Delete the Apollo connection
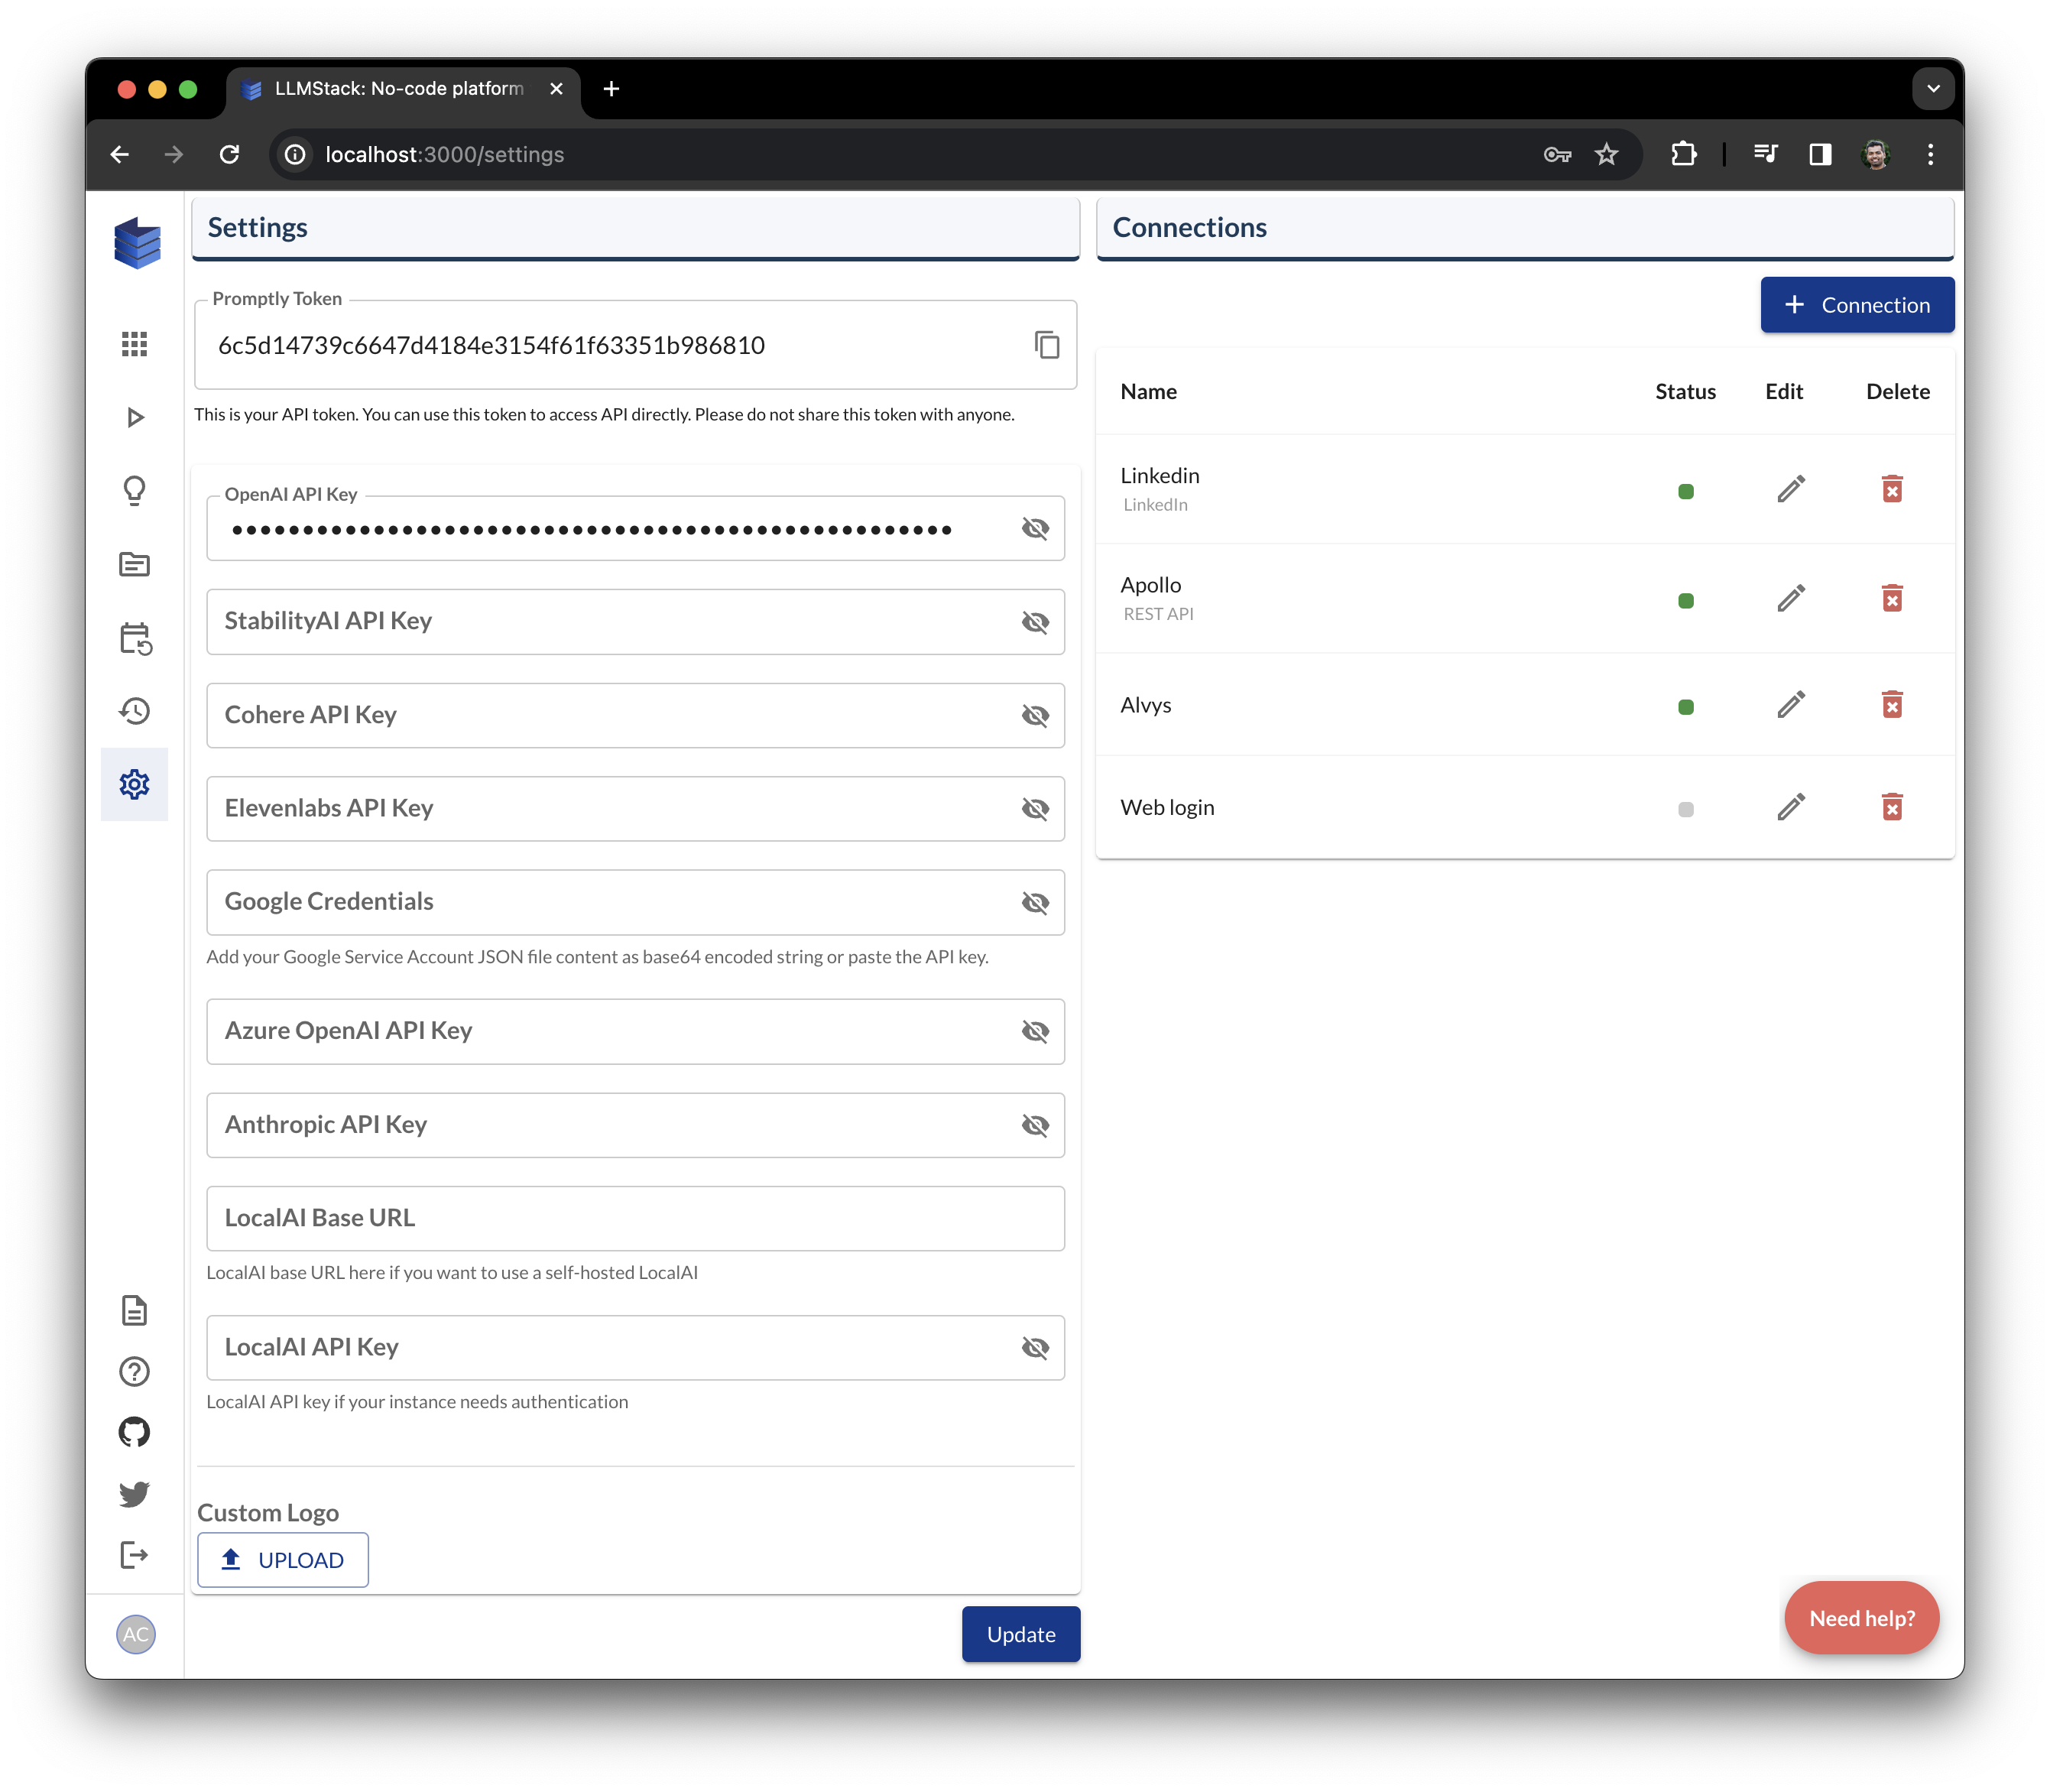The height and width of the screenshot is (1792, 2050). point(1893,598)
